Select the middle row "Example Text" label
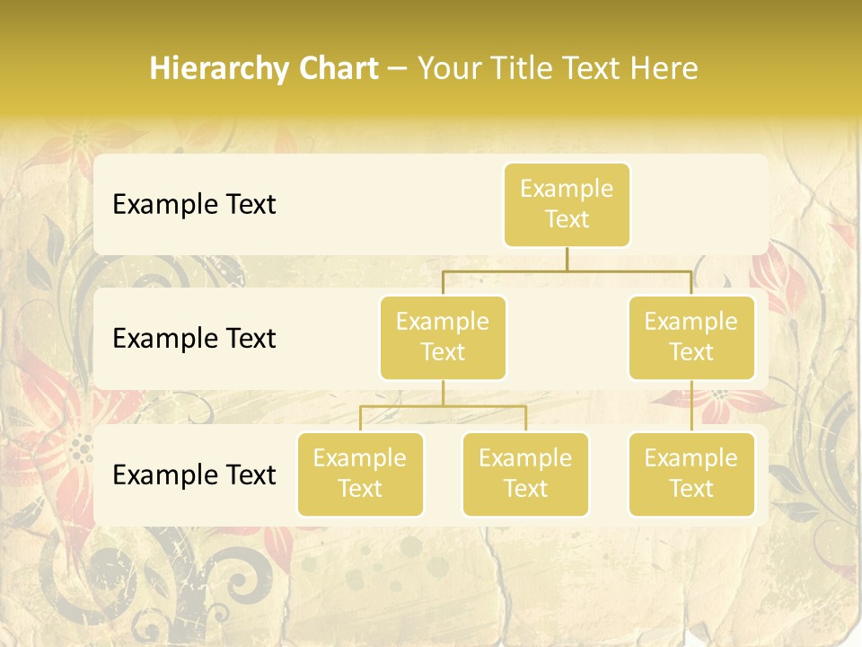Image resolution: width=862 pixels, height=647 pixels. (x=194, y=339)
